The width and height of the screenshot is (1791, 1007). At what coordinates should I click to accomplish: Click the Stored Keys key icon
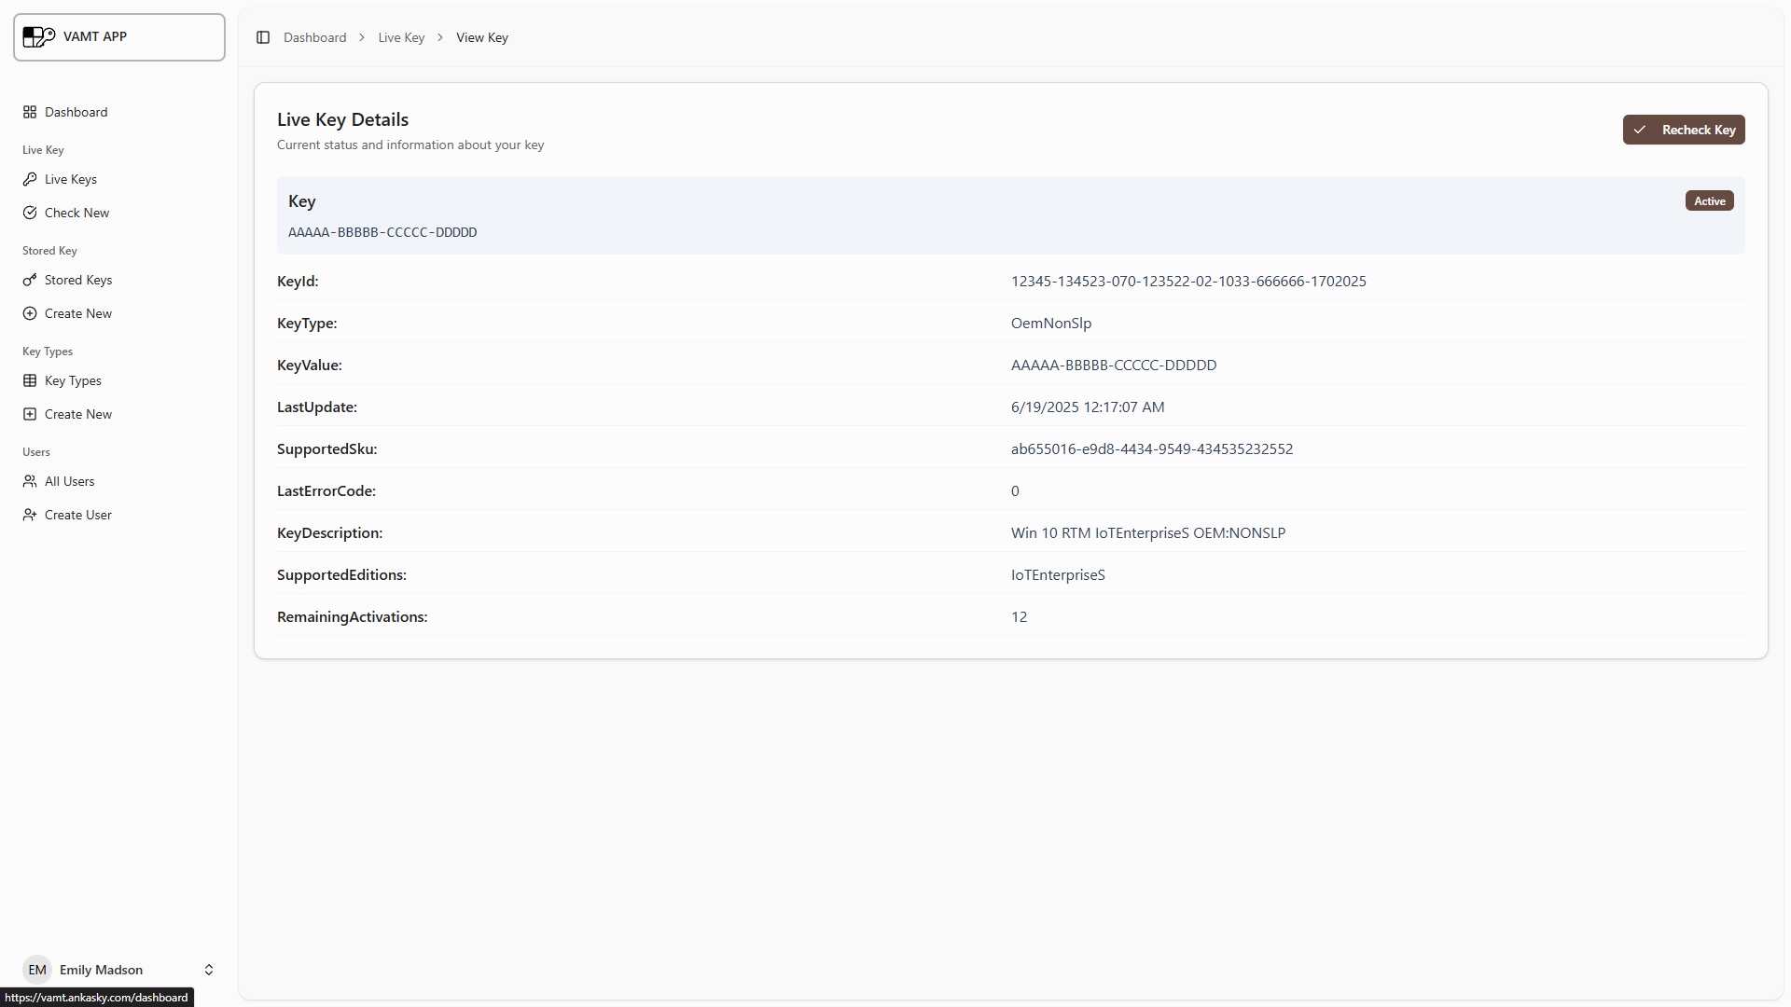30,280
